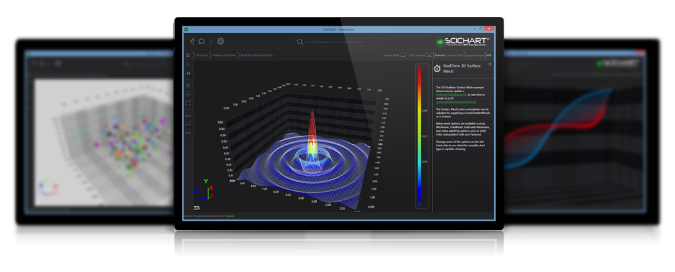Close the RealTime 3D Surface Mesh info panel
Viewport: 675px width, 272px height.
pos(490,64)
